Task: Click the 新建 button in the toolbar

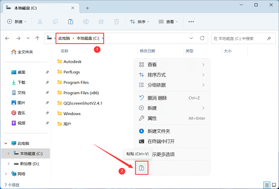Action: coord(18,22)
